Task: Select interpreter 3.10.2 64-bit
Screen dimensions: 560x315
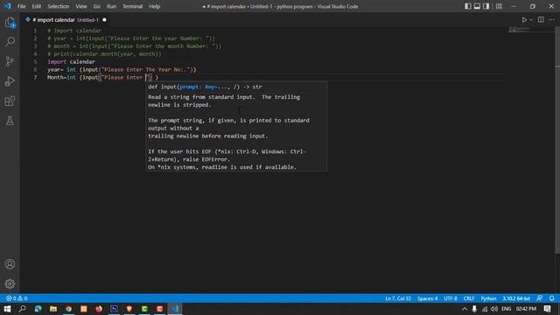Action: pos(516,298)
